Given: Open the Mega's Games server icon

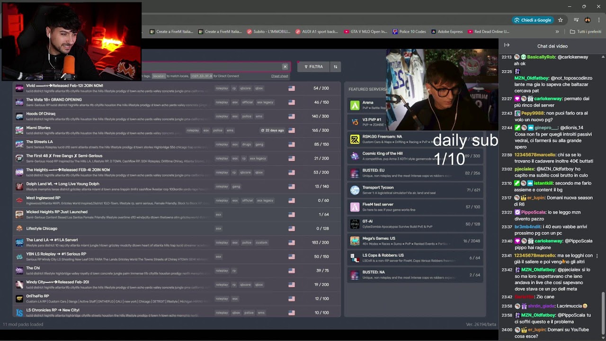Looking at the screenshot, I should [x=355, y=241].
